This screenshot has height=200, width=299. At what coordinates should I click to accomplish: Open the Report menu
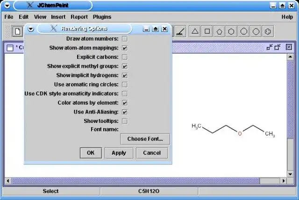coord(79,17)
